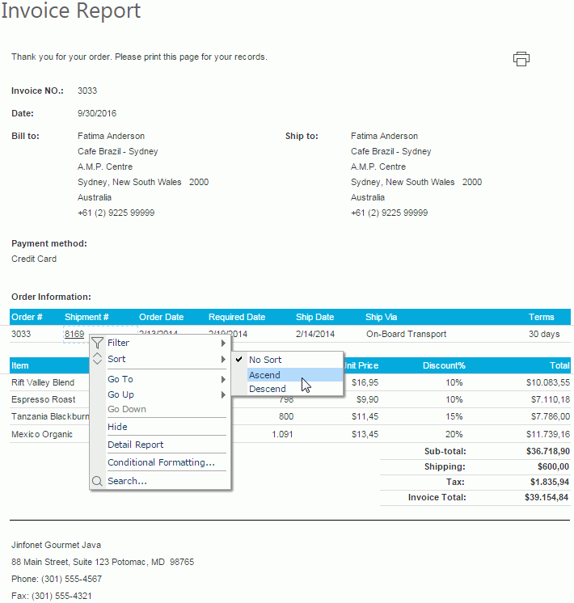Click the date value 9/30/2016

97,113
